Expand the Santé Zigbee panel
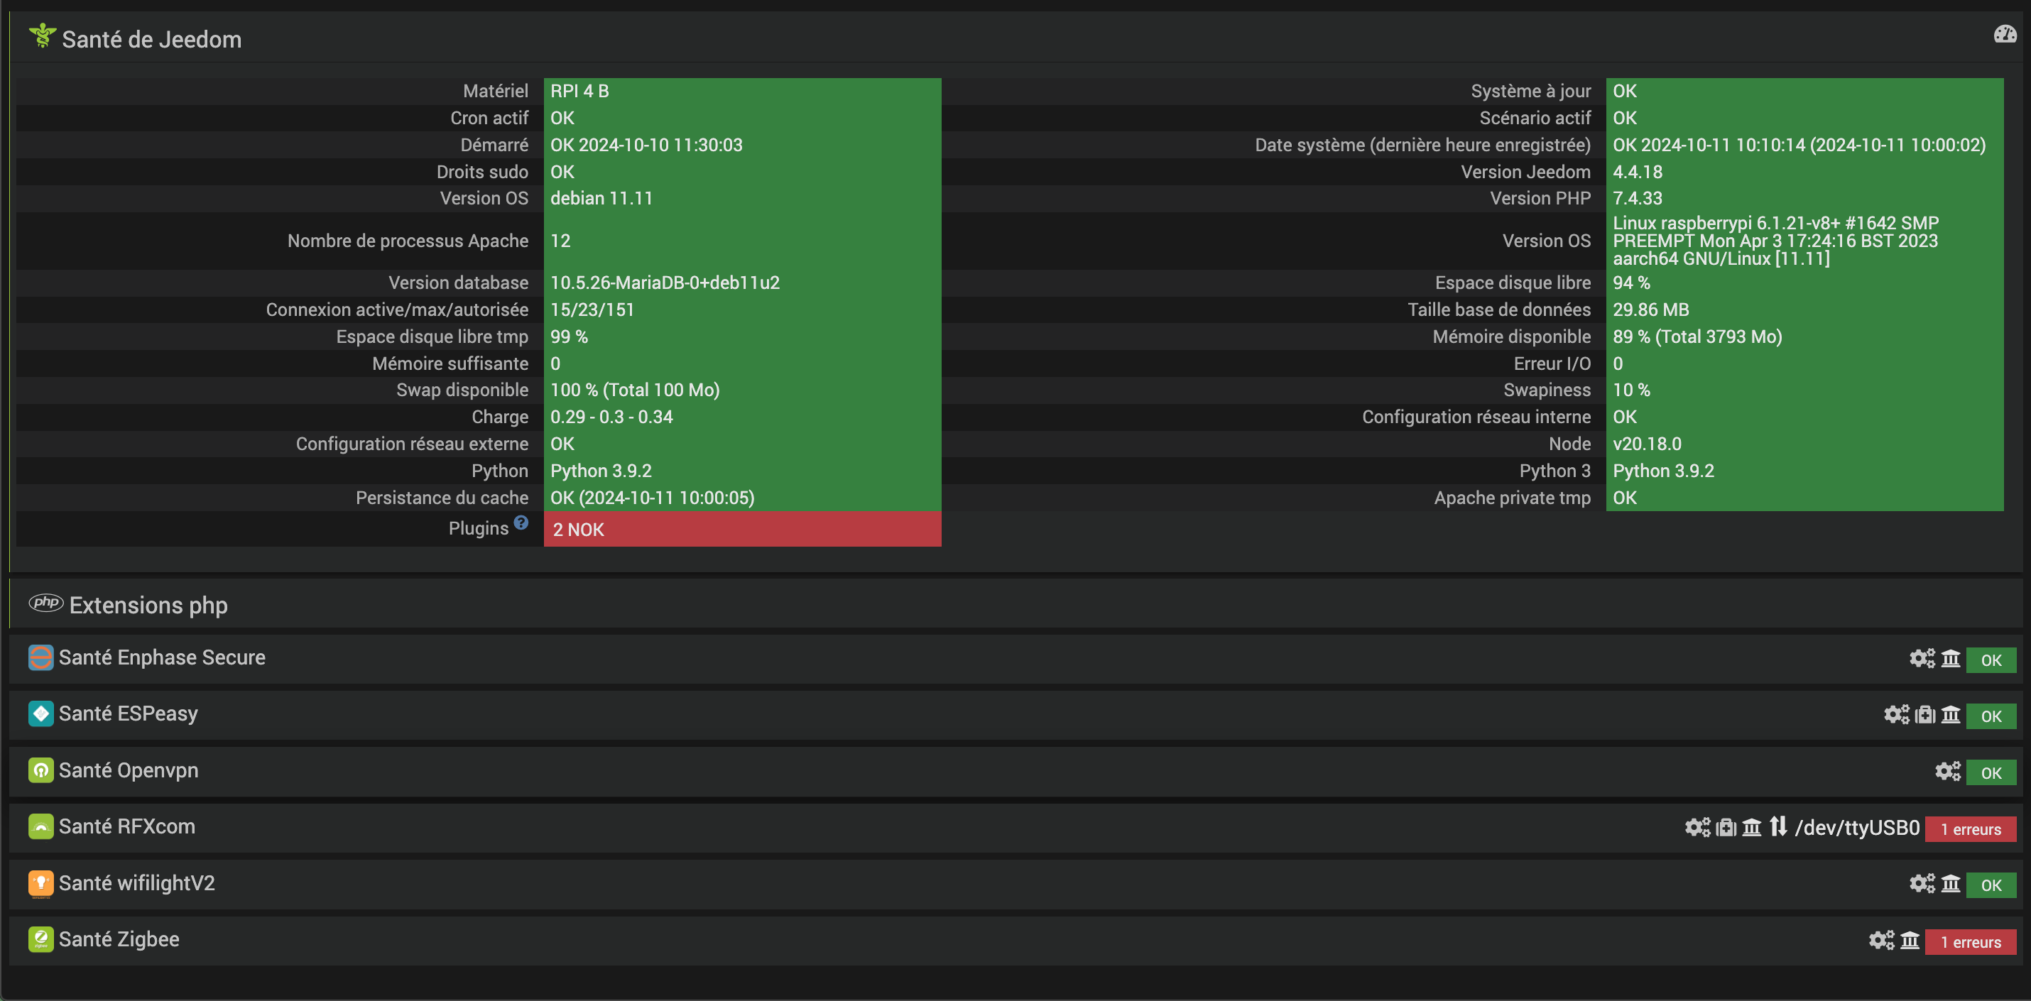 coord(119,939)
